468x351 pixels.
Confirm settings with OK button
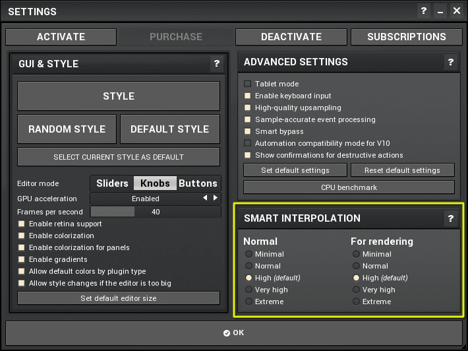234,333
